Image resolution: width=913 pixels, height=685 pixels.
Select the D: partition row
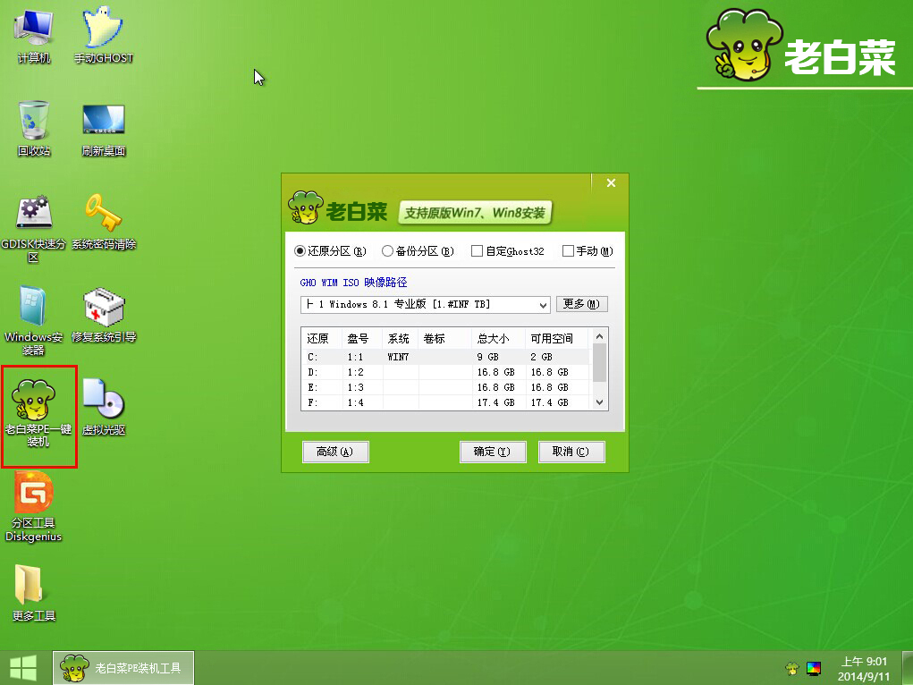[446, 372]
